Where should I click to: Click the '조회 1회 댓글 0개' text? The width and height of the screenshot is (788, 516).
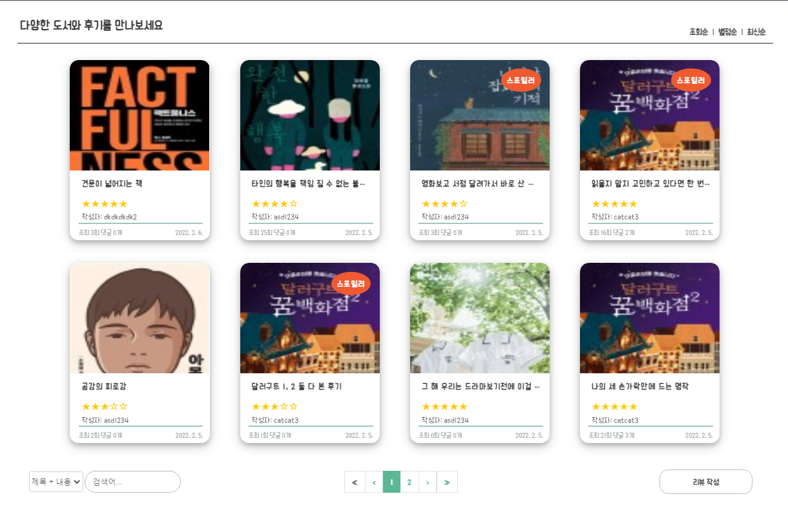point(270,435)
